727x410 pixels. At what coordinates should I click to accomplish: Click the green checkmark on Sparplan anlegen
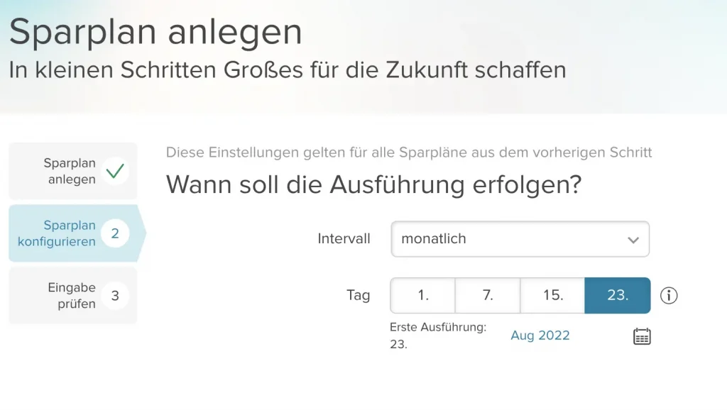pyautogui.click(x=115, y=171)
